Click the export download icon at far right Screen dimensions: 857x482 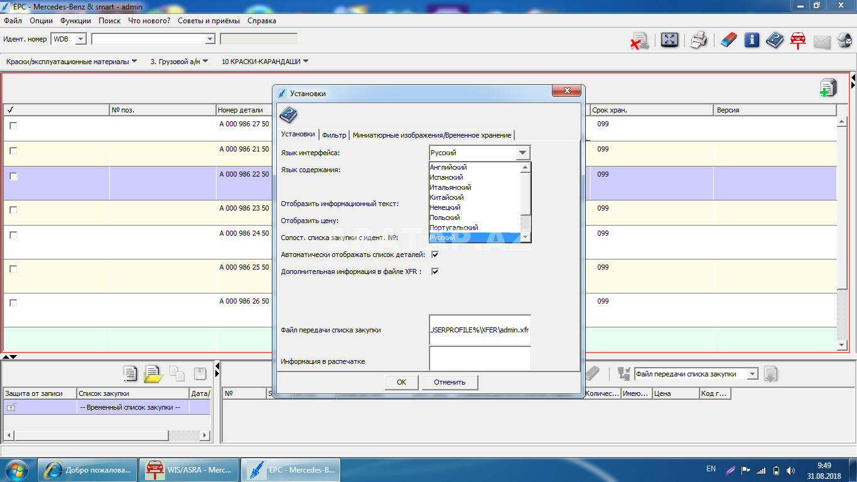coord(771,374)
